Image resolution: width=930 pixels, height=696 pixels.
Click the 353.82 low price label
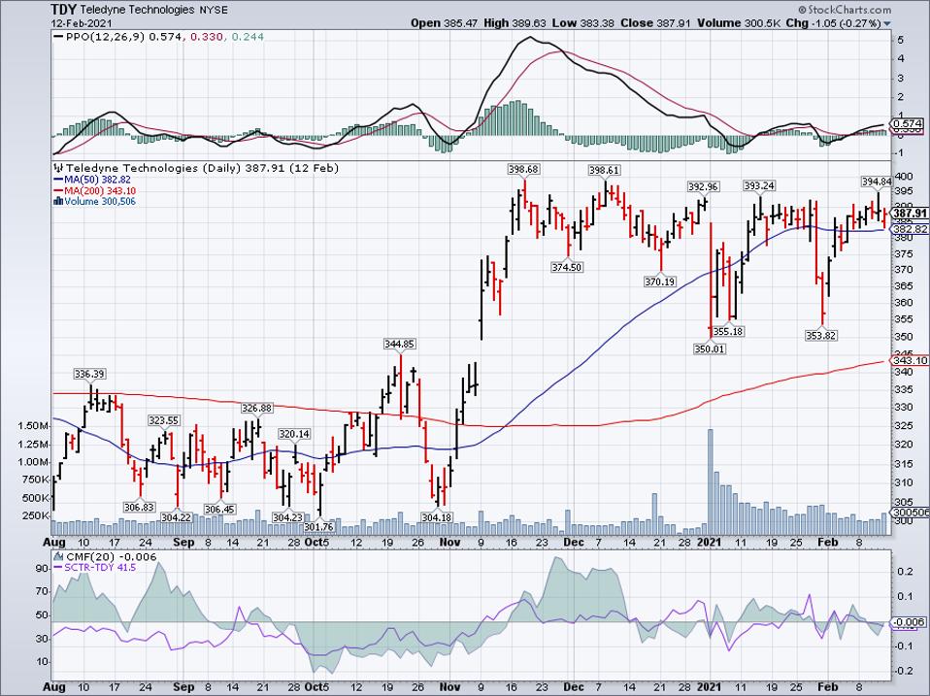pos(821,336)
